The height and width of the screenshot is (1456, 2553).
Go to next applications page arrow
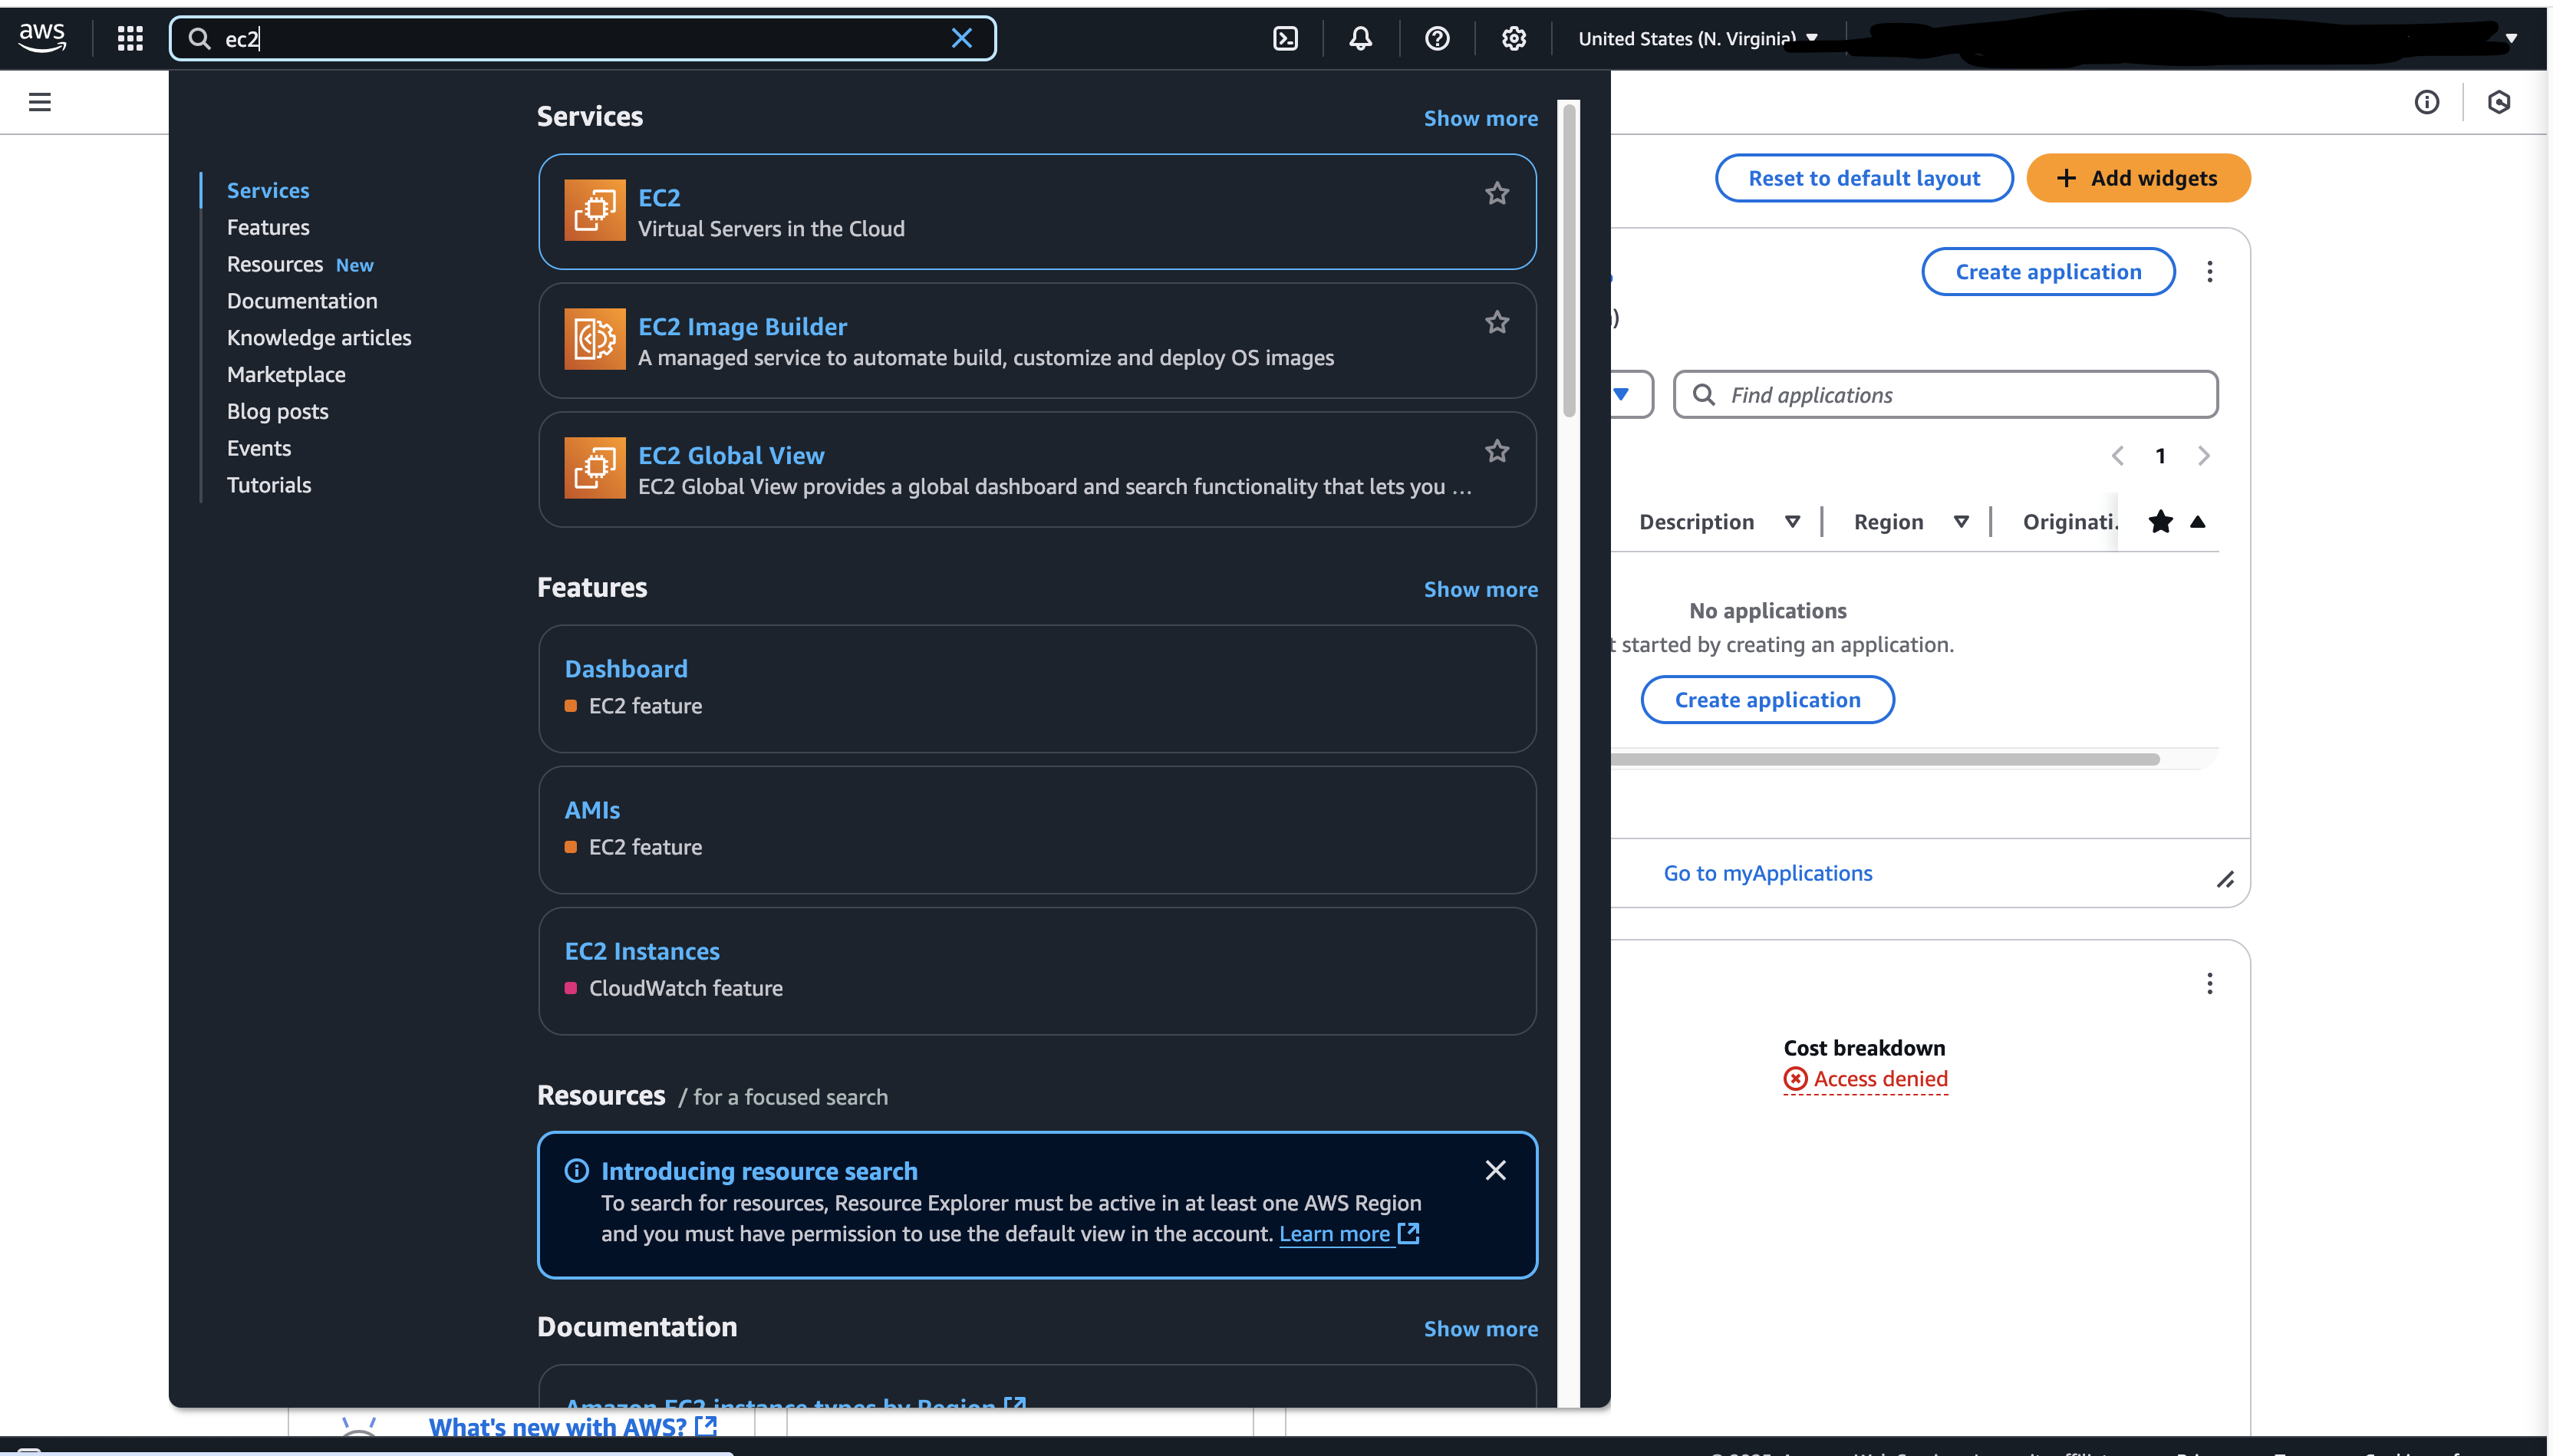[2203, 456]
